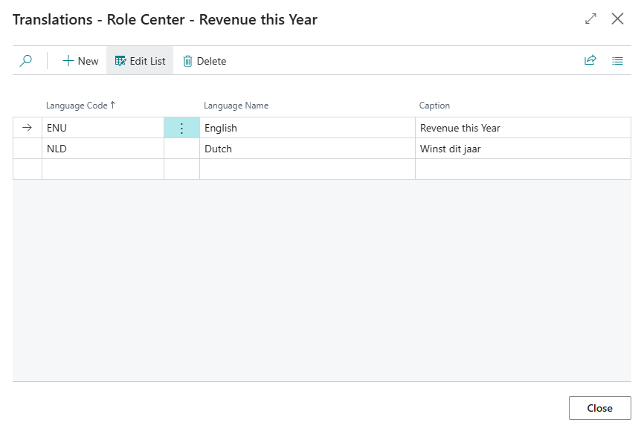Close the dialog using the X icon

(x=617, y=19)
